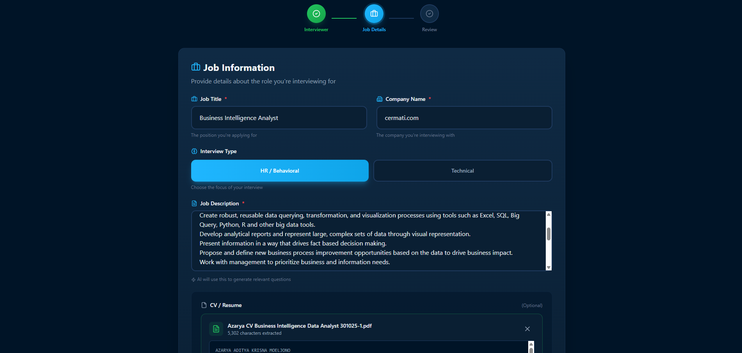This screenshot has width=742, height=353.
Task: Click the sparkle icon before AI hint text
Action: [x=193, y=280]
